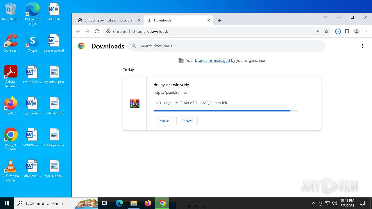372x209 pixels.
Task: Select the openlaw.png desktop file
Action: click(x=54, y=75)
